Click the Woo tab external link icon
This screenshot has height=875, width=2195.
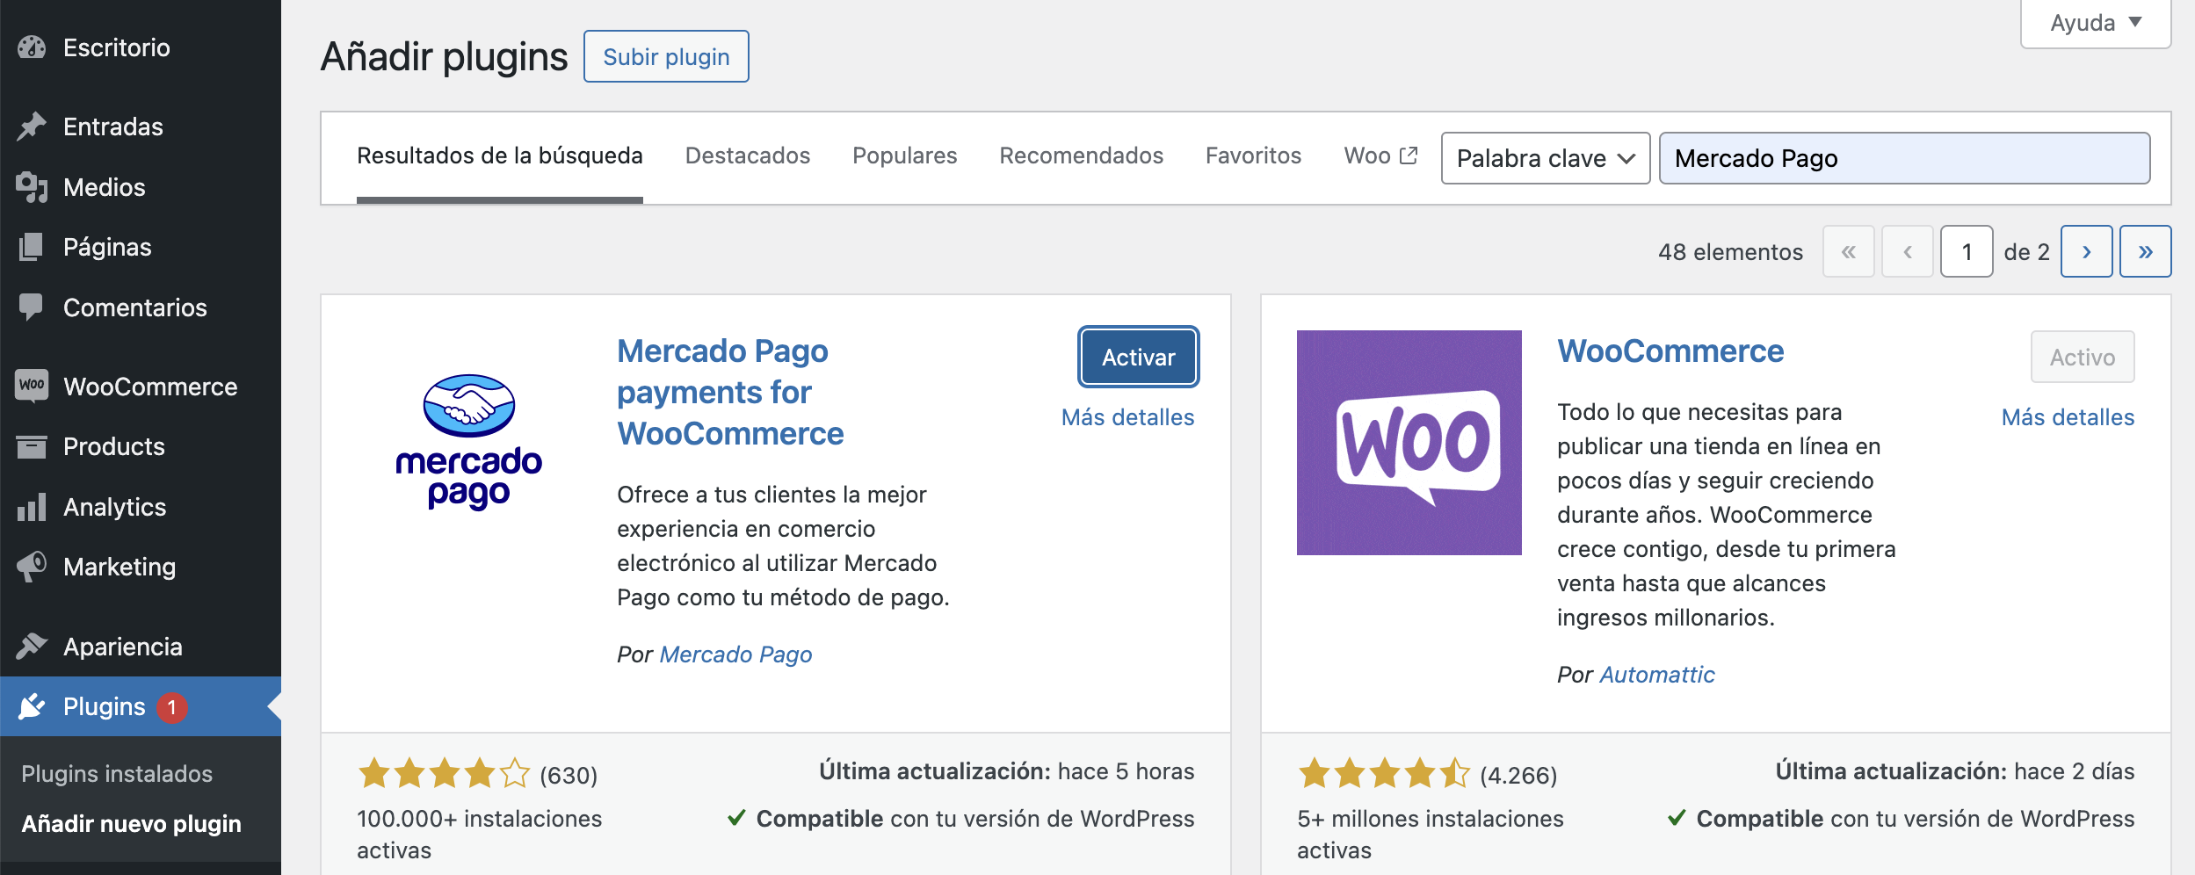[x=1409, y=155]
